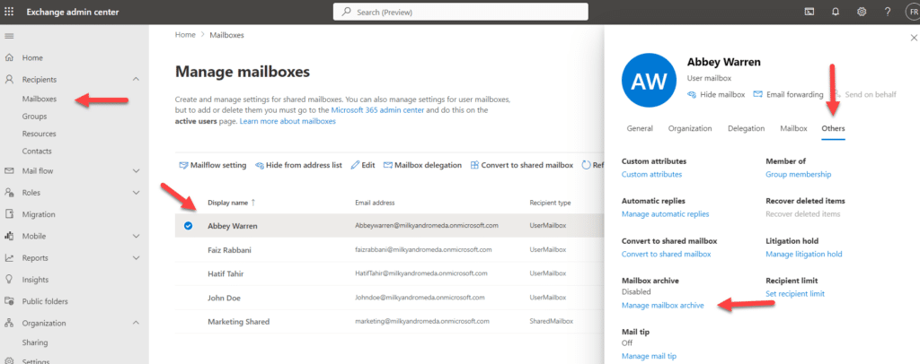This screenshot has height=364, width=920.
Task: Click Mailbox delegation toolbar button
Action: 422,165
